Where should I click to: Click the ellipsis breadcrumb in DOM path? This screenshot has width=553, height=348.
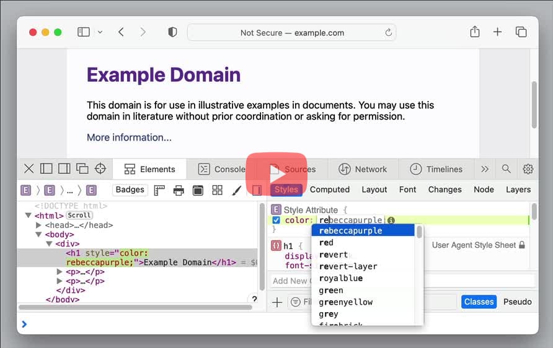pyautogui.click(x=70, y=191)
